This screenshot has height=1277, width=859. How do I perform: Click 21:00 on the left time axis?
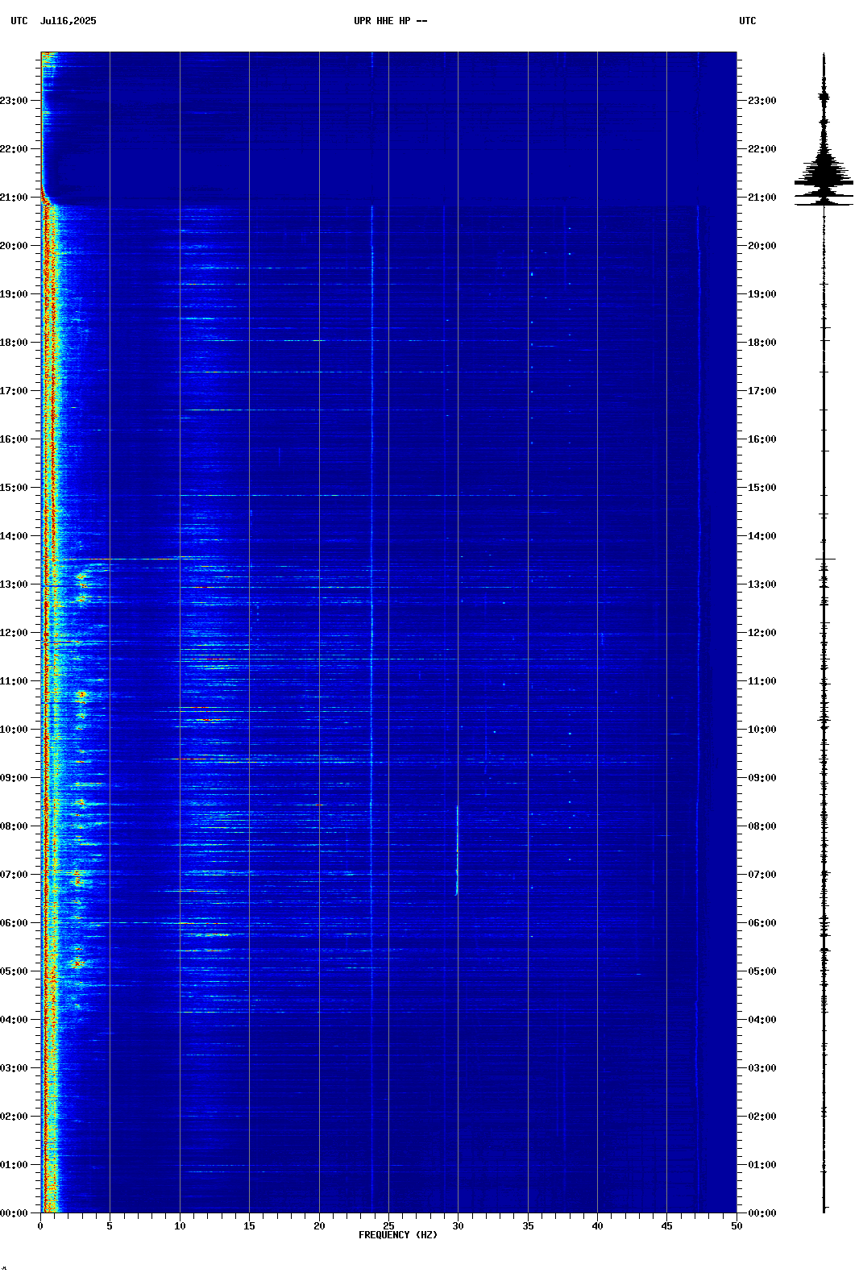[x=14, y=198]
